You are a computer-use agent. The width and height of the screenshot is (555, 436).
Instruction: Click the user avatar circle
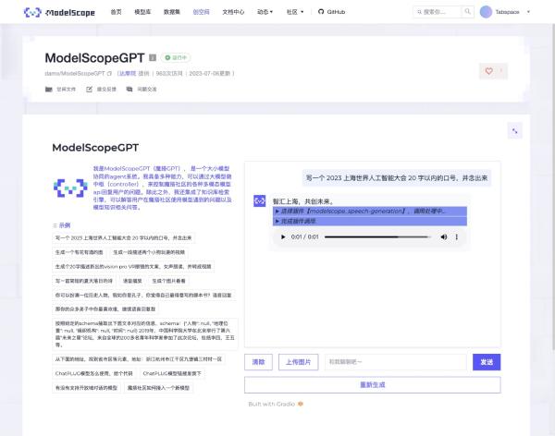[x=486, y=12]
